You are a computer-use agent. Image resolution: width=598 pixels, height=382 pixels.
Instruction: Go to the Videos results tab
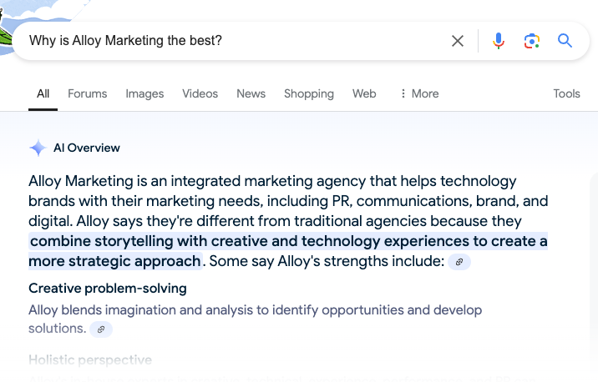point(200,93)
